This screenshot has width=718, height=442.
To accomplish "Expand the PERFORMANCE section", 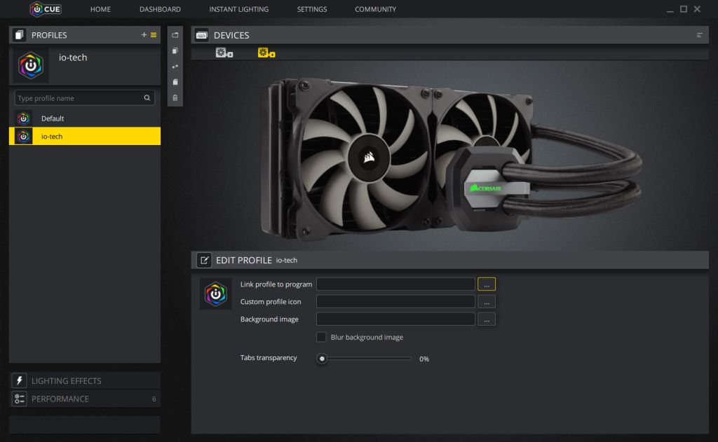I will pos(85,399).
